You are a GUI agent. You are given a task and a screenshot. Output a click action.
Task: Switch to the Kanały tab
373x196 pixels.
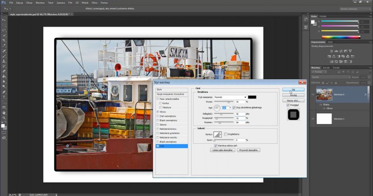tap(326, 68)
